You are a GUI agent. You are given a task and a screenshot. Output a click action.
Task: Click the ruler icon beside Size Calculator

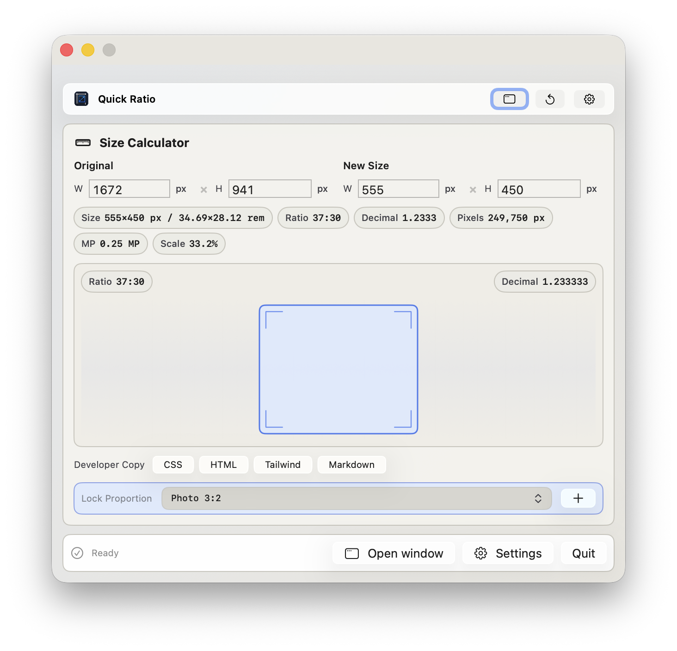[x=83, y=143]
